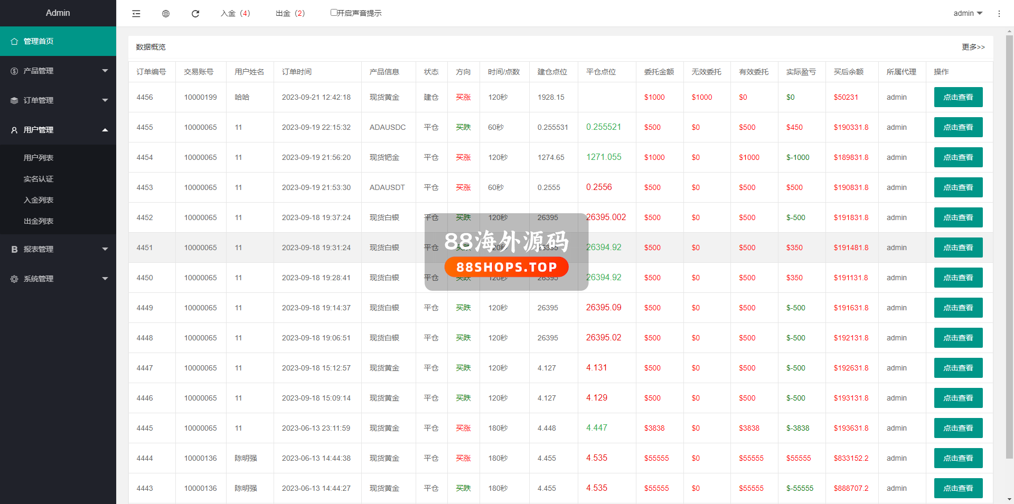
Task: Click 点击查看 for order 4456
Action: [958, 97]
